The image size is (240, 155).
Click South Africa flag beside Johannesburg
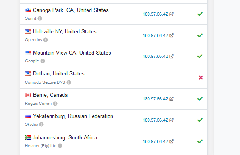(28, 138)
